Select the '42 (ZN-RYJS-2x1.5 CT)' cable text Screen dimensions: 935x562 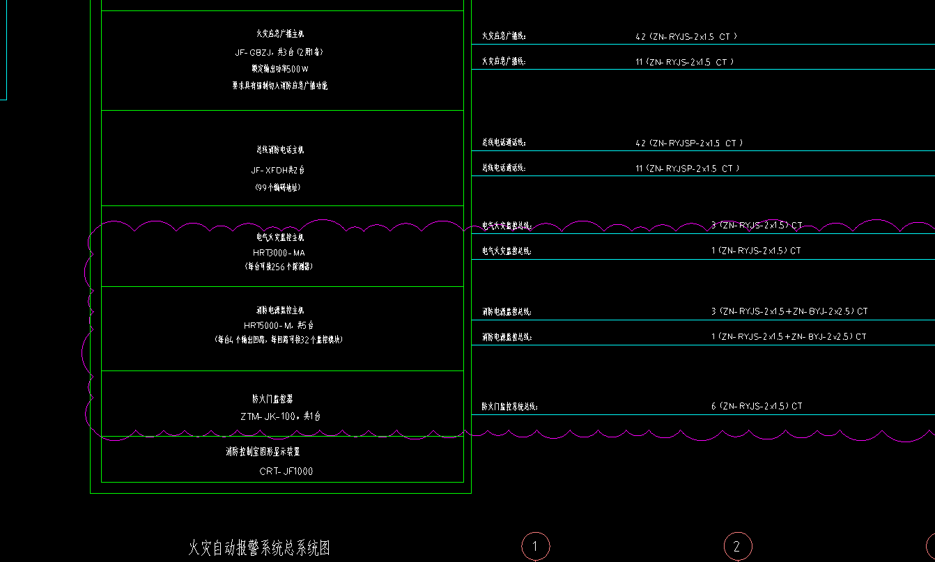[686, 36]
